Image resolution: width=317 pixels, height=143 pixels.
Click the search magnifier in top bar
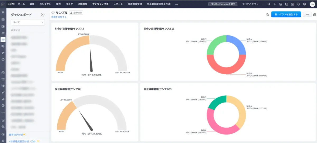269,4
